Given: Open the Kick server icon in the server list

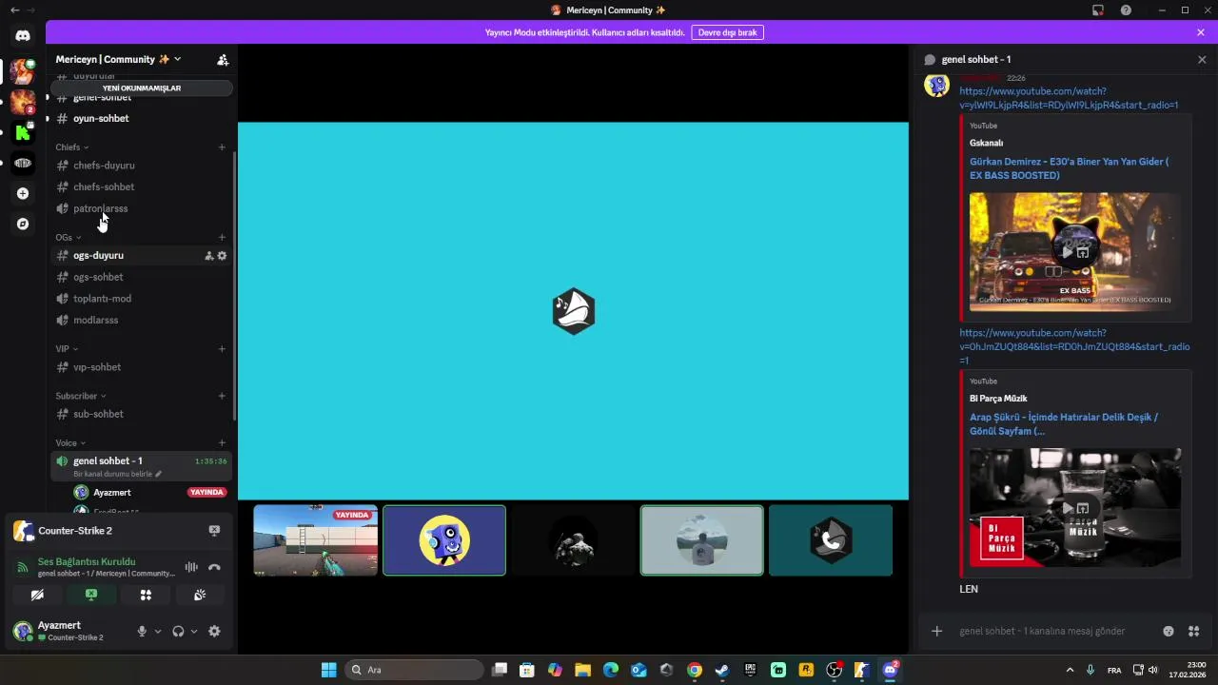Looking at the screenshot, I should pos(23,132).
